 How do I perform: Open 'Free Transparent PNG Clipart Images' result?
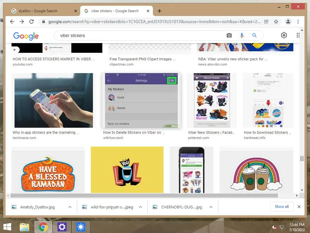coord(142,59)
